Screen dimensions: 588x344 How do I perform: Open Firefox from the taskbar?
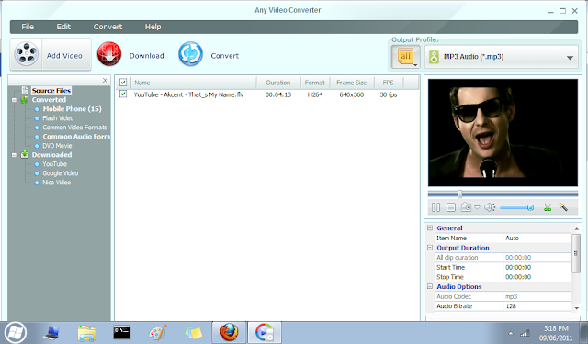229,332
